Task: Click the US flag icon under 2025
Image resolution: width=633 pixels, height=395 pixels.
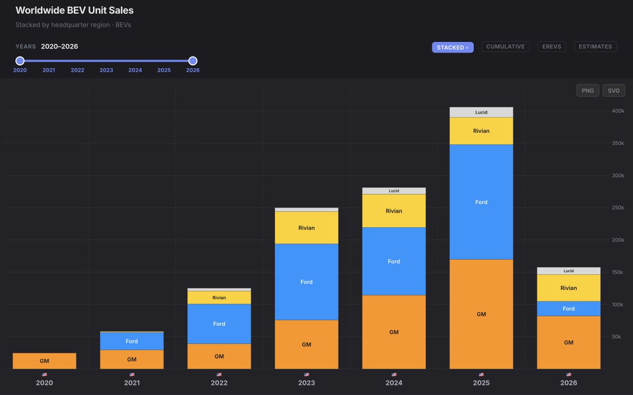Action: (481, 374)
